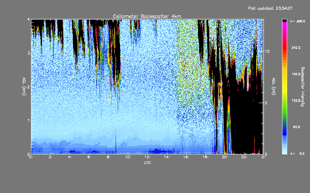Click the "240.0" colorbar label
The image size is (310, 193).
tap(296, 47)
